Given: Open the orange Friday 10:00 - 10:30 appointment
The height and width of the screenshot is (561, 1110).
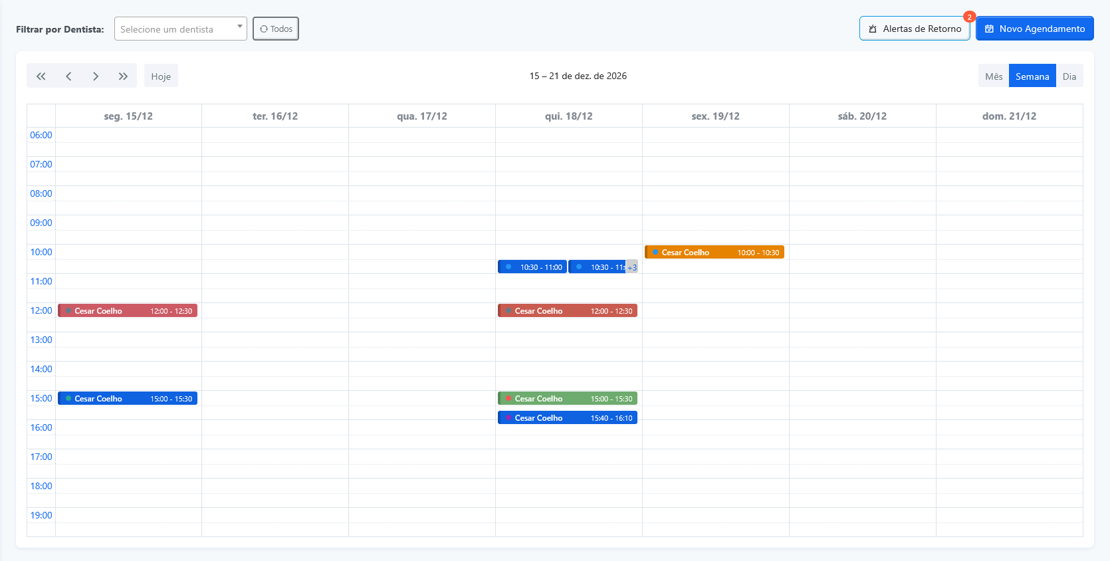Looking at the screenshot, I should (x=715, y=253).
